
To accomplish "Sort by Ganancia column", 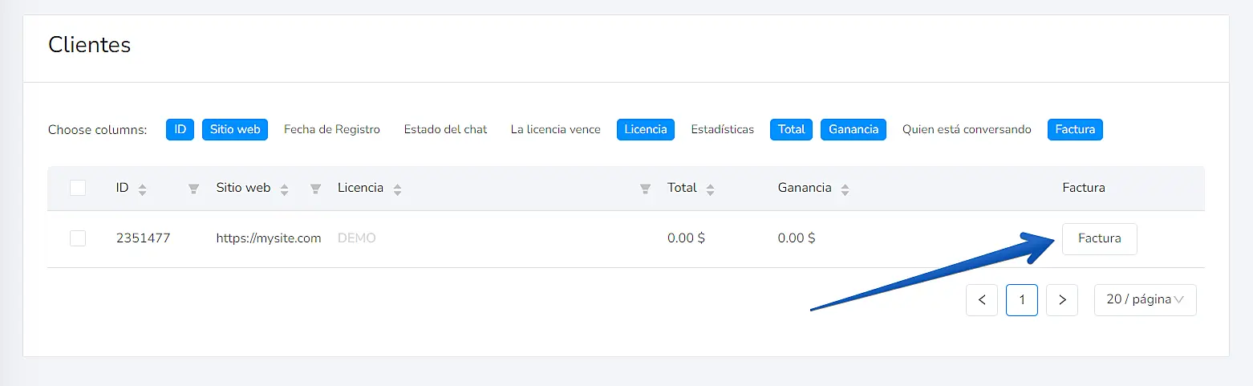I will click(x=845, y=189).
